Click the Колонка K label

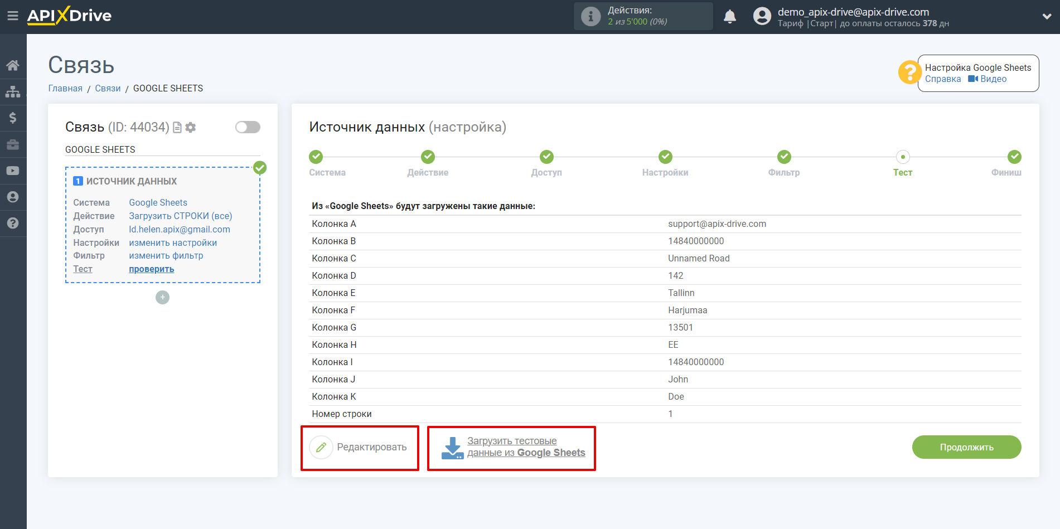(334, 396)
